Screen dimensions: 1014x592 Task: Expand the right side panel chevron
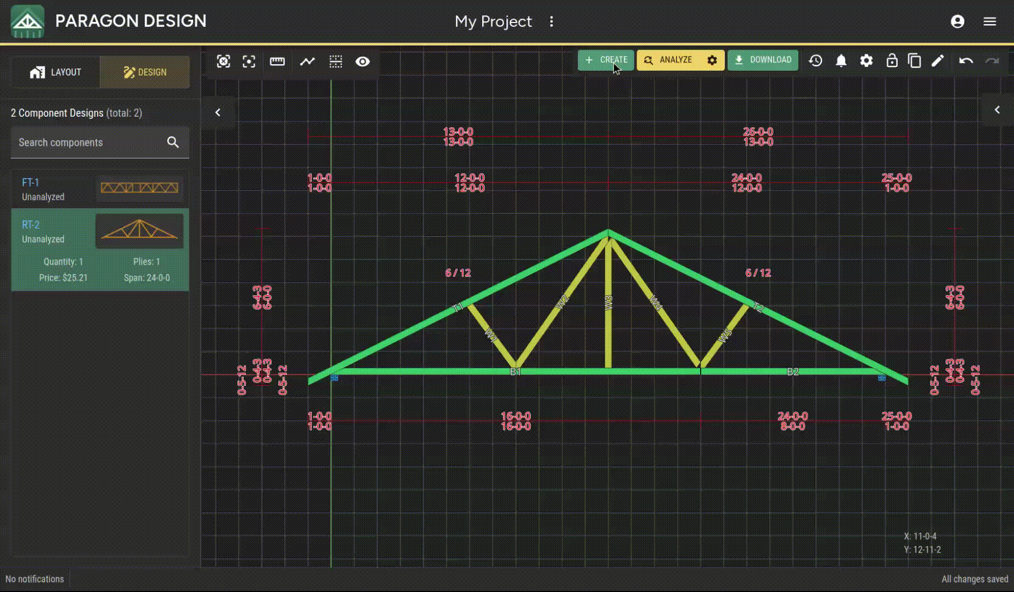point(997,110)
